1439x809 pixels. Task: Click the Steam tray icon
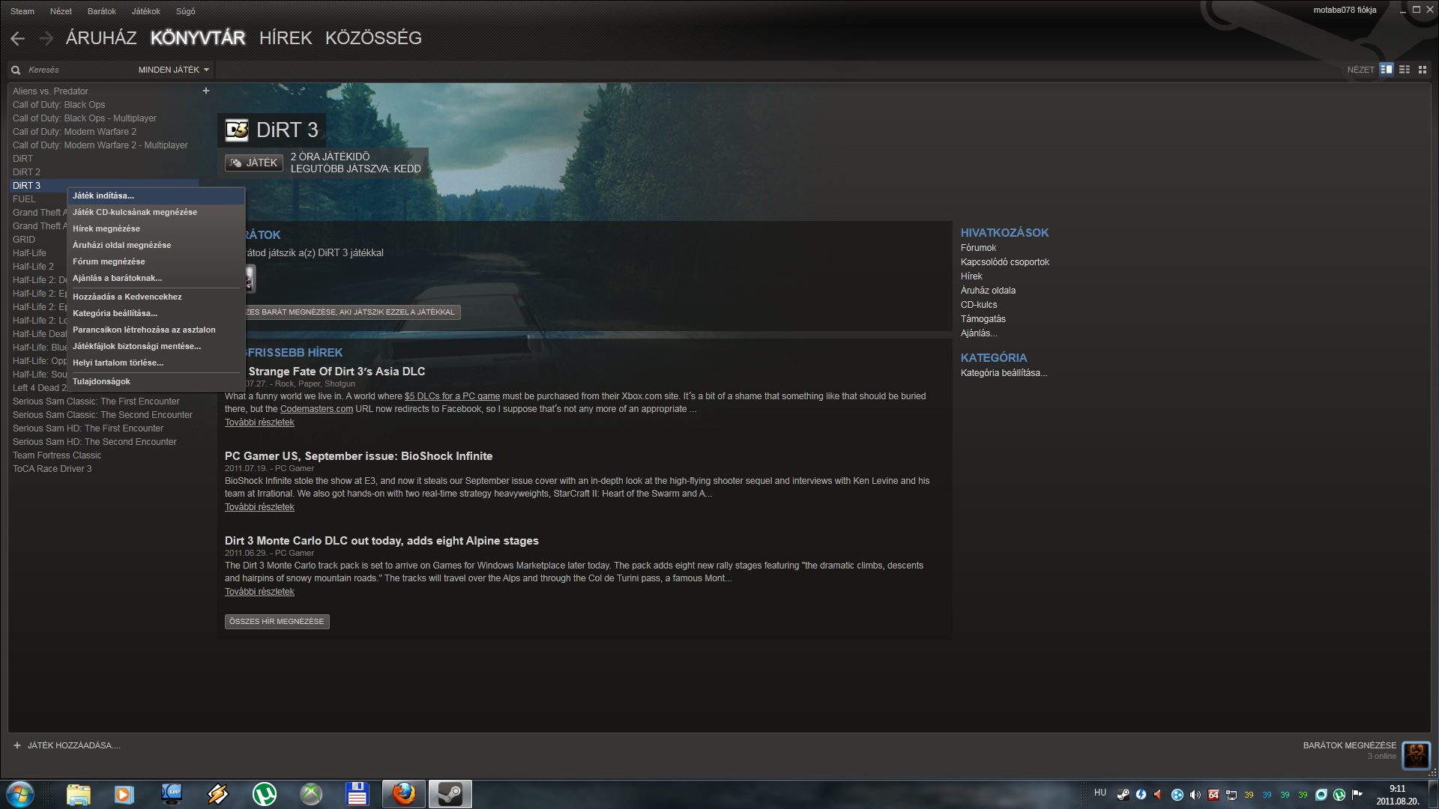coord(1123,795)
